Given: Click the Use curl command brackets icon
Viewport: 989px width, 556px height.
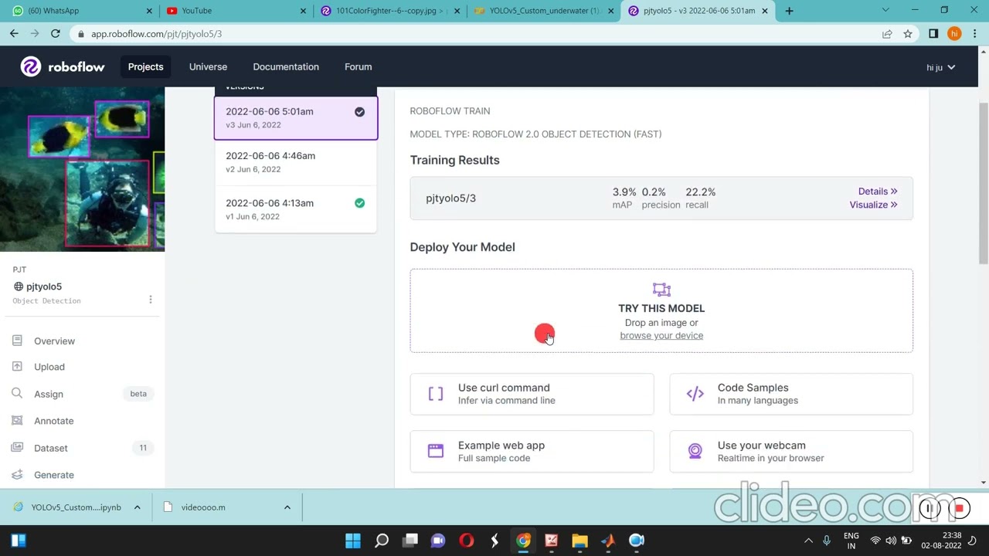Looking at the screenshot, I should point(436,394).
